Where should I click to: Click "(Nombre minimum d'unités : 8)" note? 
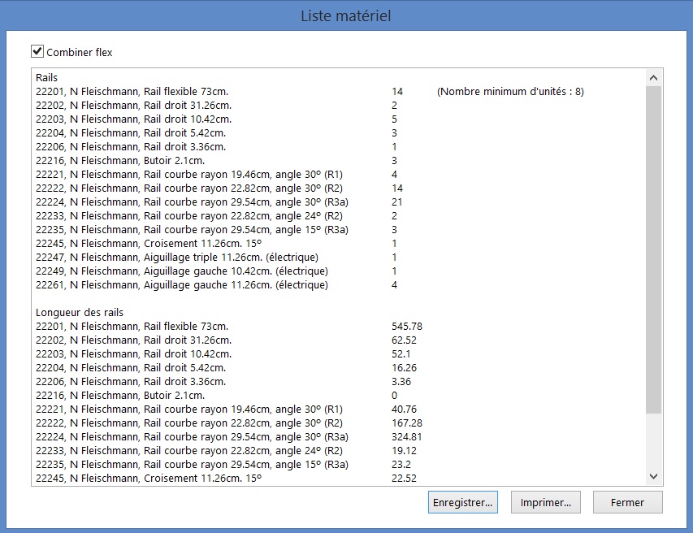click(x=510, y=92)
